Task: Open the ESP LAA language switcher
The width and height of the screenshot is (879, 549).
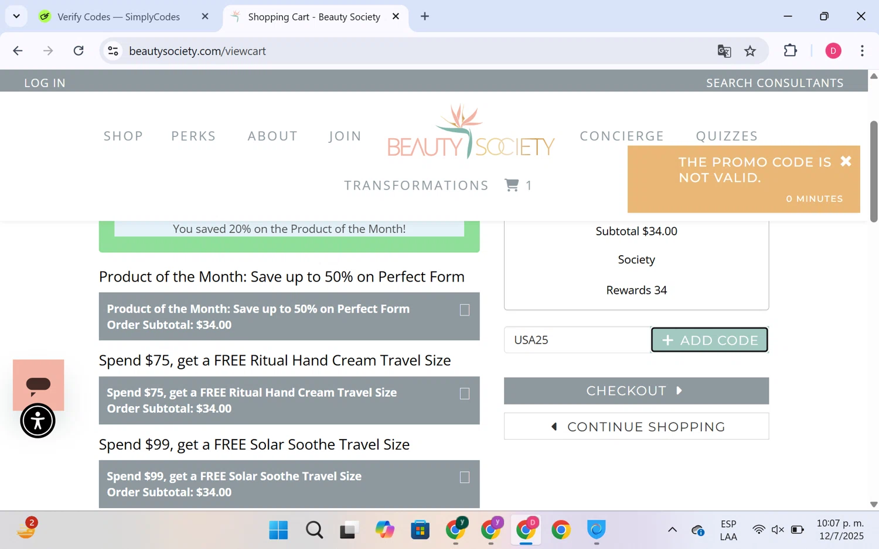Action: (x=728, y=530)
